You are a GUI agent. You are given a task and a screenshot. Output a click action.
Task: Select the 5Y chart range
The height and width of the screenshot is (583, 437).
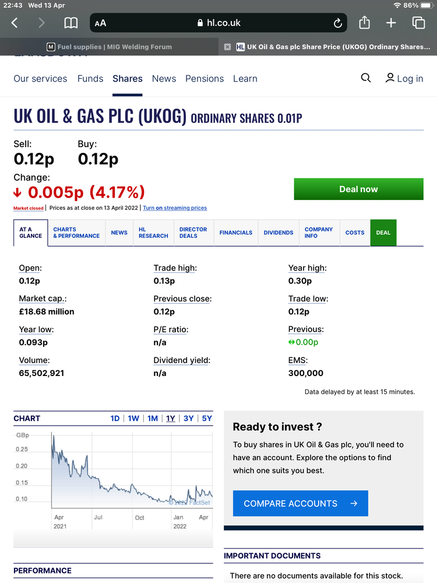[x=207, y=418]
